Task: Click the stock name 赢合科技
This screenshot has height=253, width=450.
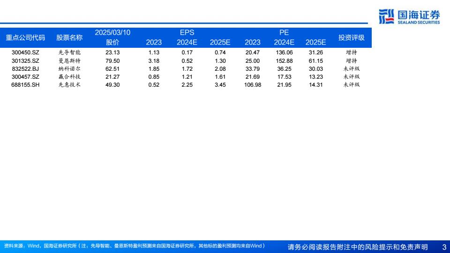Action: pos(69,77)
